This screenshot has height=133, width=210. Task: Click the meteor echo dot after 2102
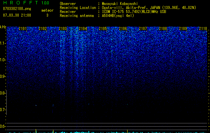53,105
